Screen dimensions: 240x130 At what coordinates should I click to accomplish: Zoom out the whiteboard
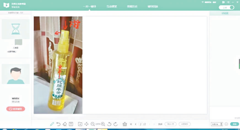pos(93,124)
